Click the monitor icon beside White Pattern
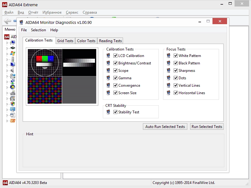 point(169,55)
